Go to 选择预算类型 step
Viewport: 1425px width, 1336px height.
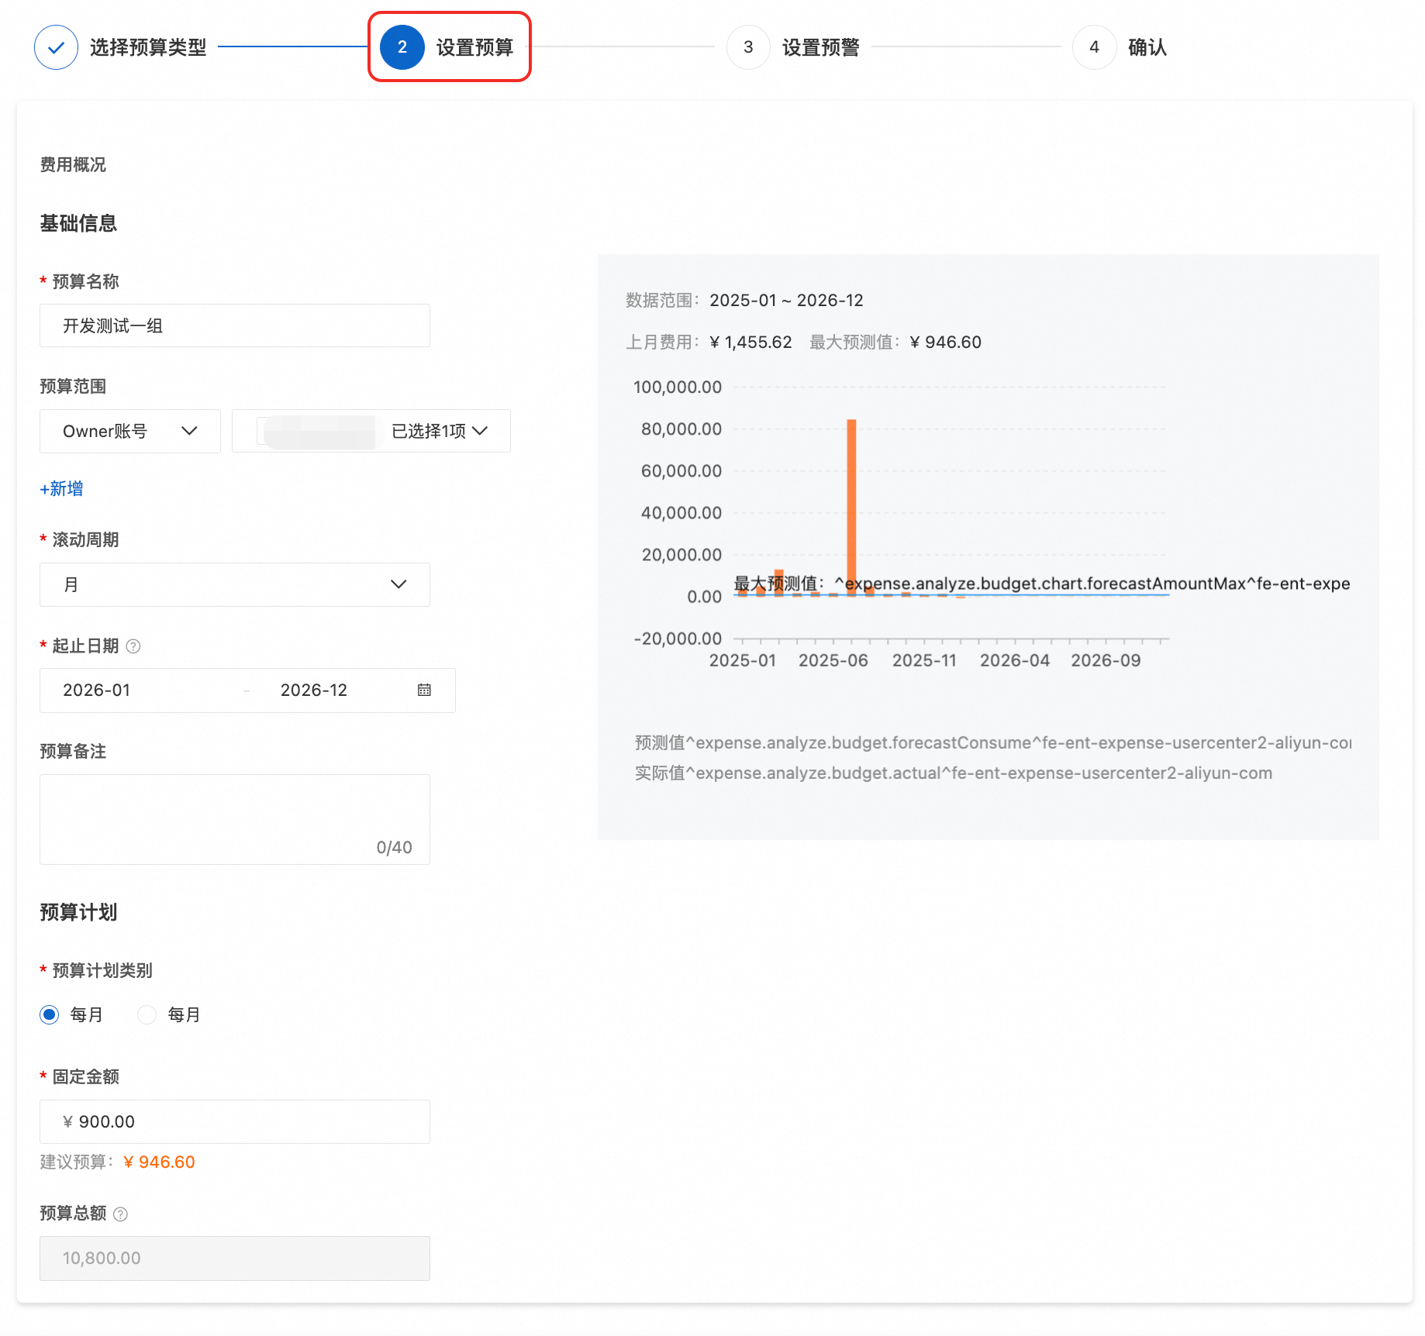pos(148,47)
